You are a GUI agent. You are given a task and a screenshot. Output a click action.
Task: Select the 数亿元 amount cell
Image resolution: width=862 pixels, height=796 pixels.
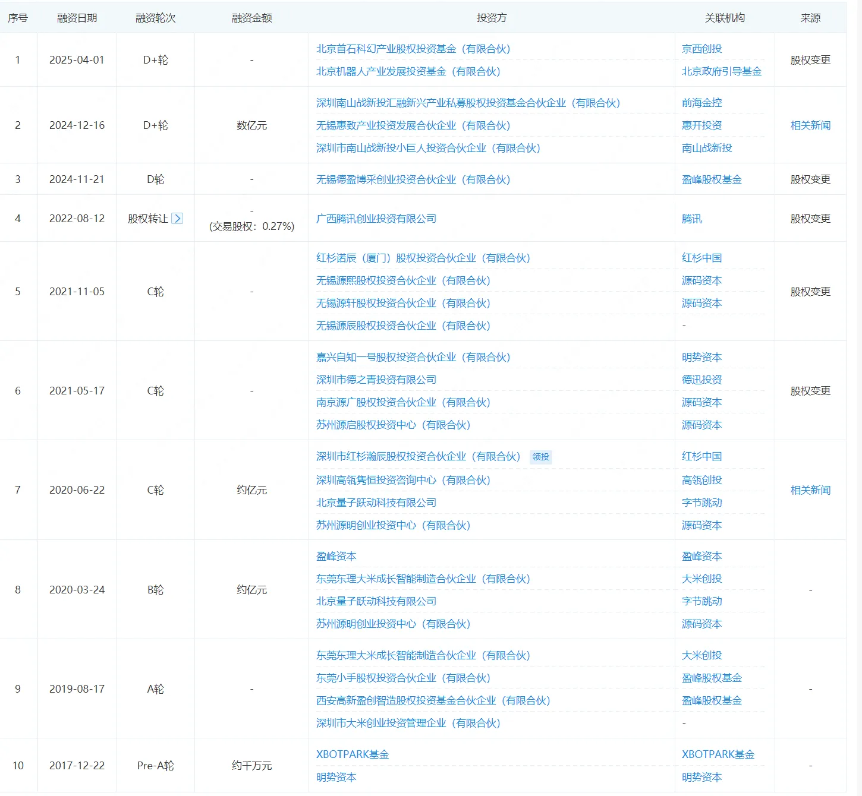click(252, 125)
